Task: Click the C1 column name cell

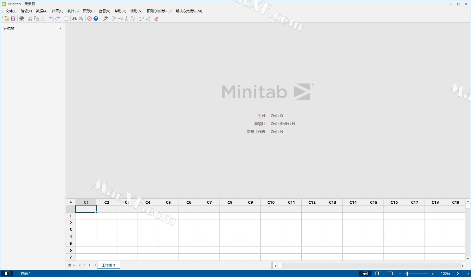Action: [86, 209]
